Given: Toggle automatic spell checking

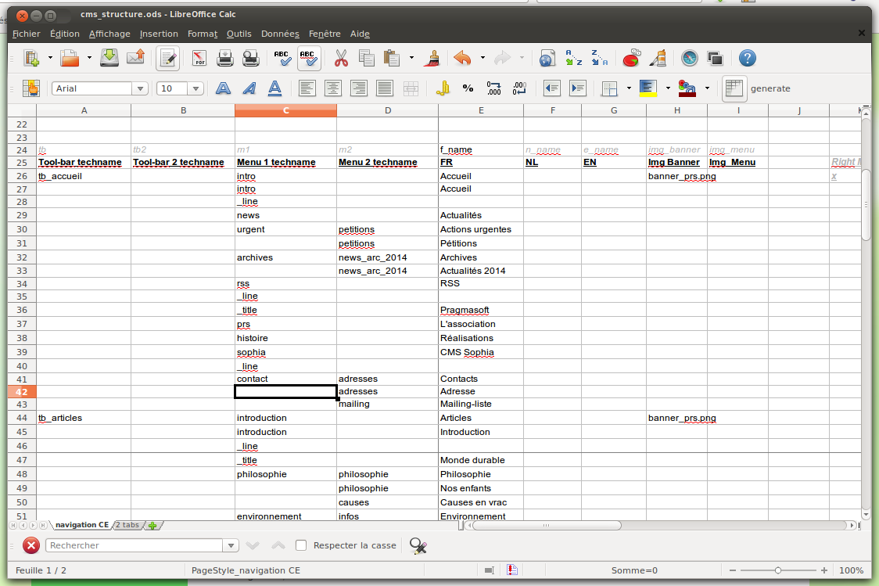Looking at the screenshot, I should tap(309, 58).
